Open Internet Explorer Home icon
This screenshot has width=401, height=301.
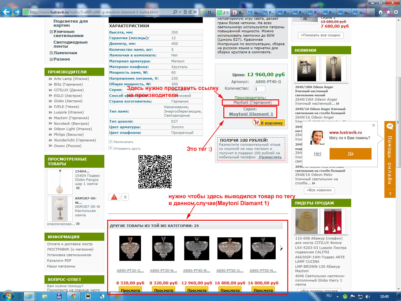(381, 12)
